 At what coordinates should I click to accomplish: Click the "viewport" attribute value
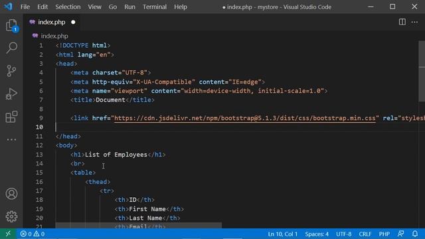click(x=129, y=91)
